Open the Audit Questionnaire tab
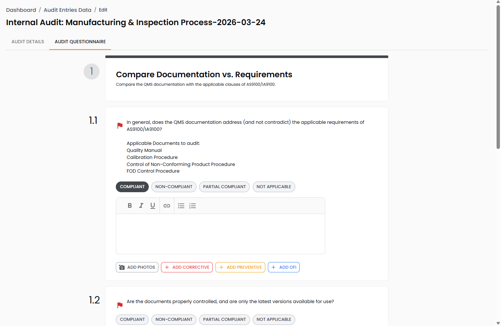The width and height of the screenshot is (501, 326). (x=80, y=42)
